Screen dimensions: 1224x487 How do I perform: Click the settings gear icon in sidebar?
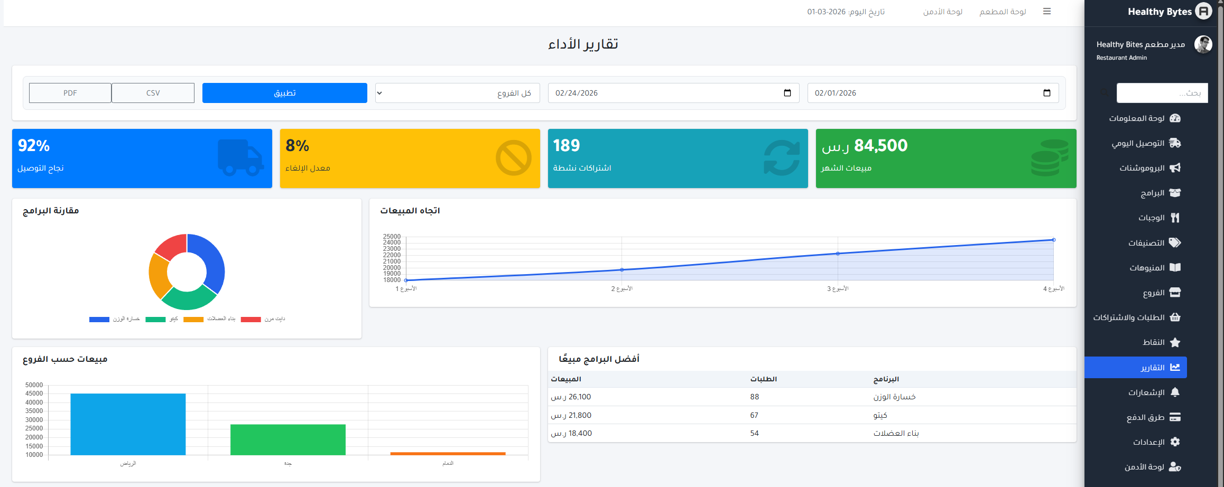[1175, 442]
